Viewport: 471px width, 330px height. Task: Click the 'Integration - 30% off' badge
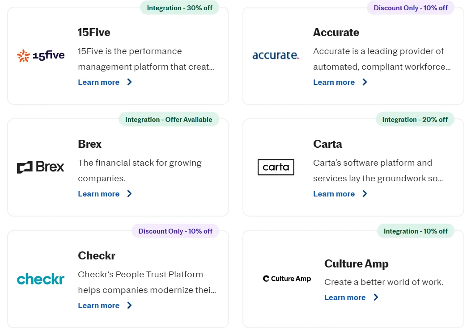tap(180, 8)
